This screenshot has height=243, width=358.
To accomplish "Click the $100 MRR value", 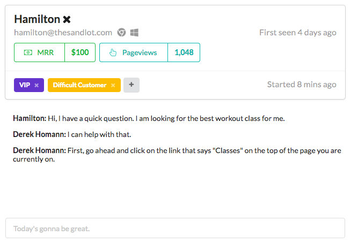I will [x=80, y=52].
